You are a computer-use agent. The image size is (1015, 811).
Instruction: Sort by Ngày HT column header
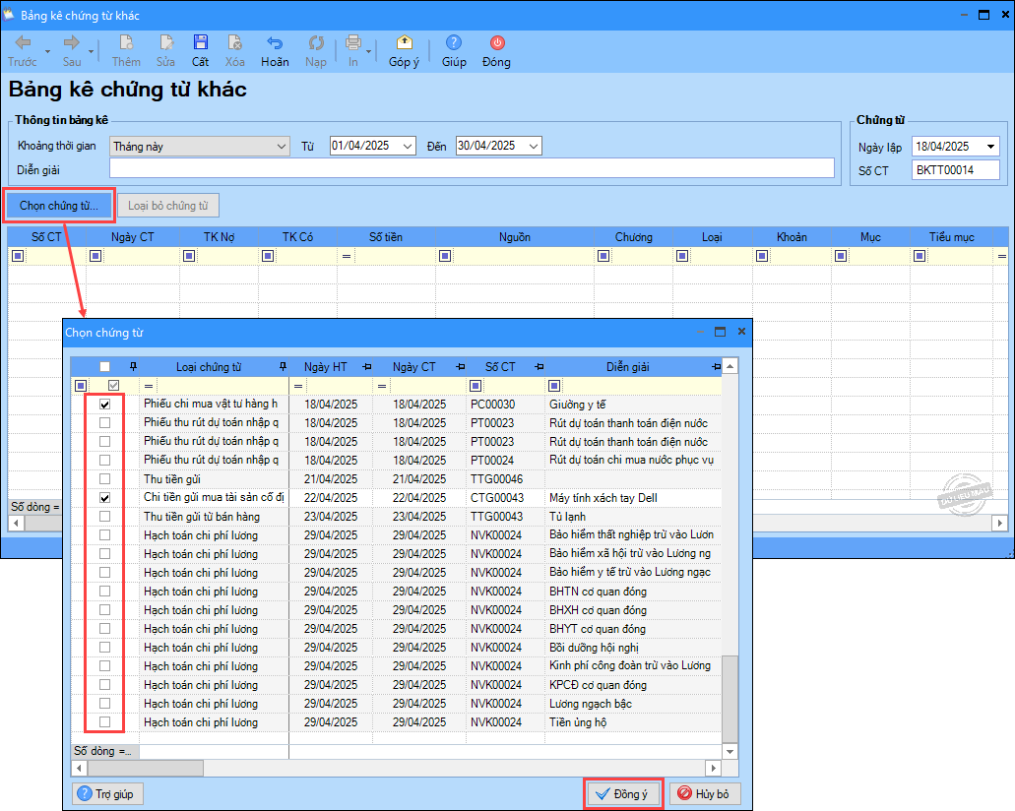coord(326,367)
